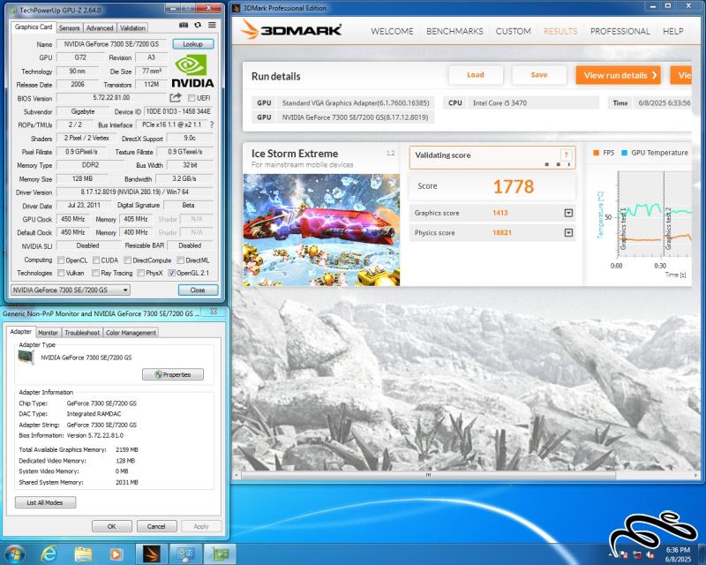The width and height of the screenshot is (706, 565).
Task: Click the Action Center flag tray icon
Action: coord(625,554)
